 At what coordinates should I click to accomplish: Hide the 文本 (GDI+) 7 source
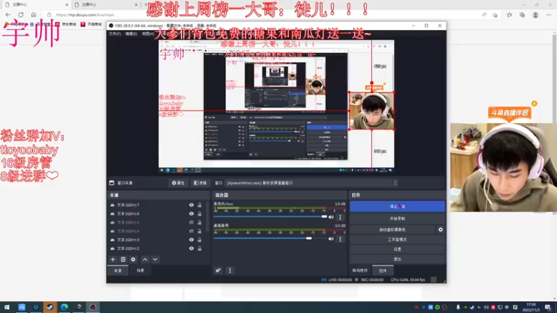point(191,205)
